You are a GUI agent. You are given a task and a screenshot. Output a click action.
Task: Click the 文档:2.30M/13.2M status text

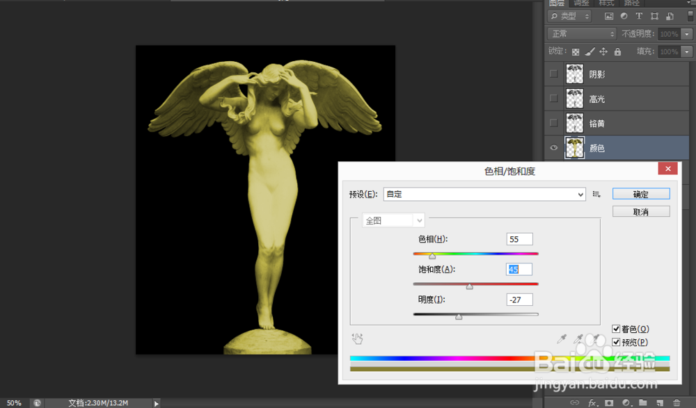point(98,402)
